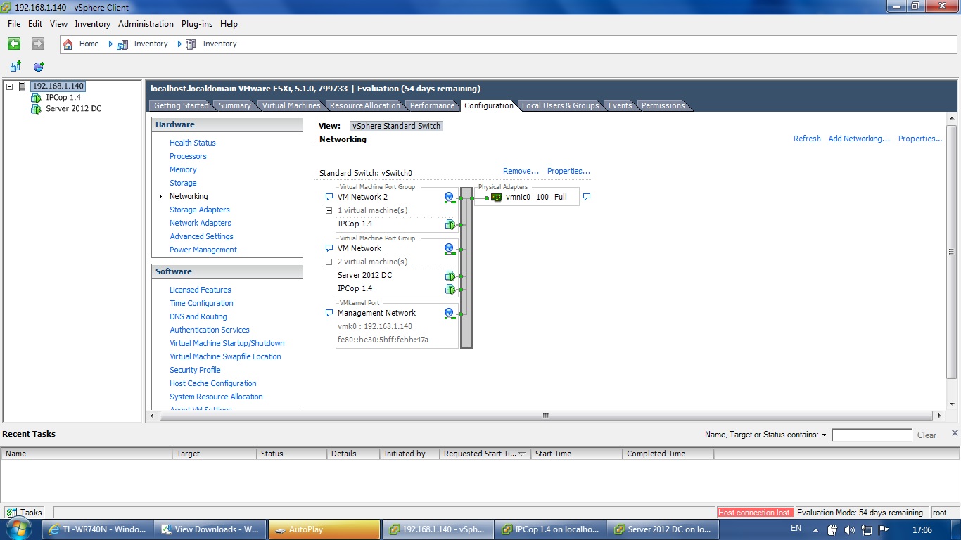Click the info bubble icon beside Management Network
The image size is (961, 540).
point(329,313)
